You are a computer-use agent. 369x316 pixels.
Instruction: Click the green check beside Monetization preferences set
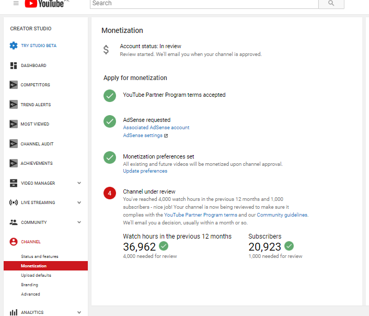click(110, 157)
